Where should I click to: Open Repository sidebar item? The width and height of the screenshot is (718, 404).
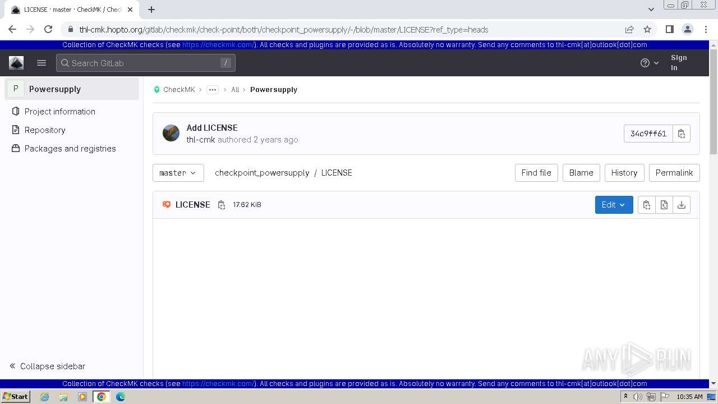point(72,130)
